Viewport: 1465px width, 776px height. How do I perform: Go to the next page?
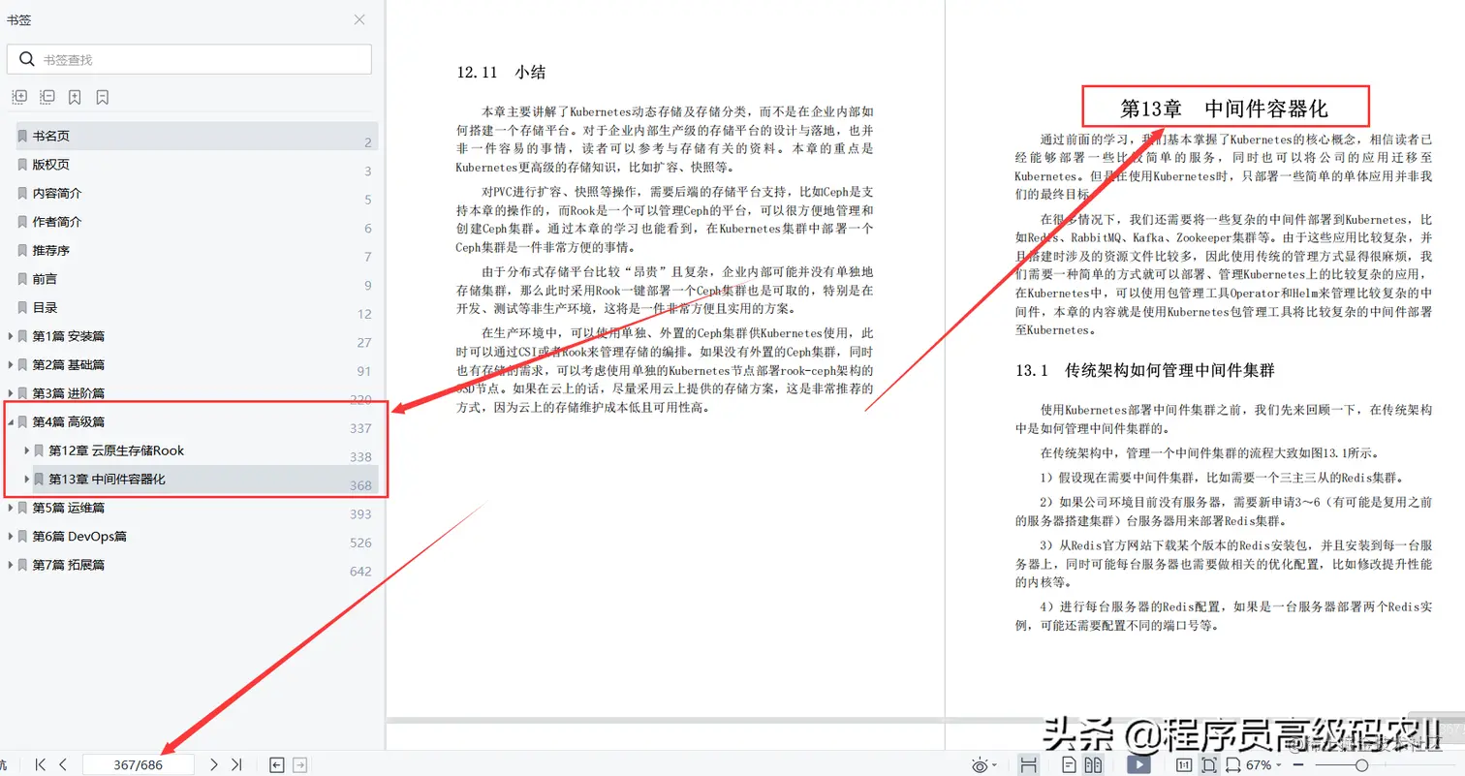[x=214, y=764]
